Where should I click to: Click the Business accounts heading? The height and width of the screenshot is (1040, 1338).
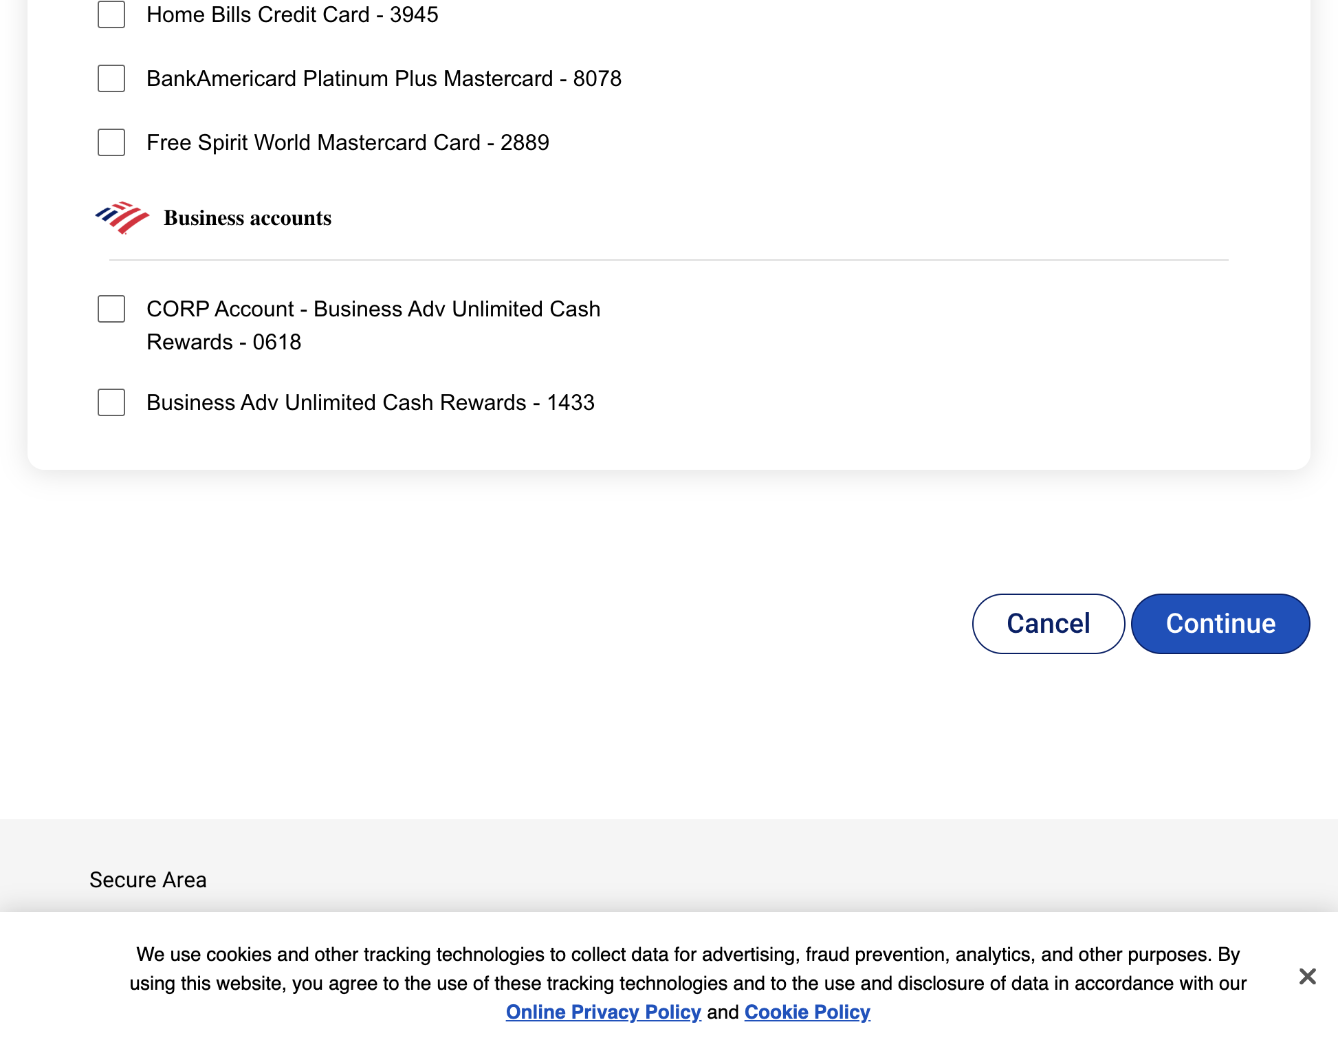[248, 218]
